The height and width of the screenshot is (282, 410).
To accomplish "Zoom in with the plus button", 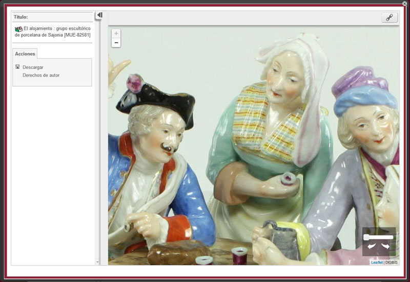I will 116,33.
